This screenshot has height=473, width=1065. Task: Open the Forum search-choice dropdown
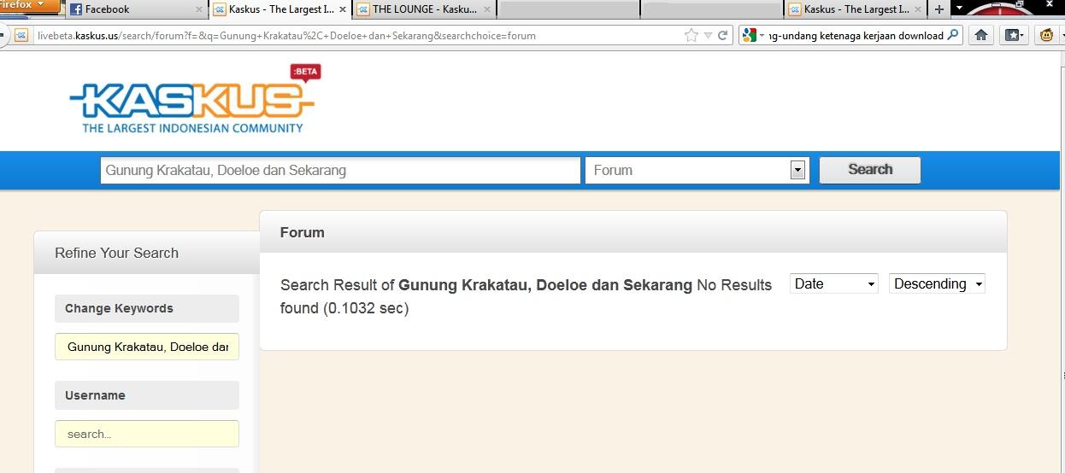(x=696, y=170)
